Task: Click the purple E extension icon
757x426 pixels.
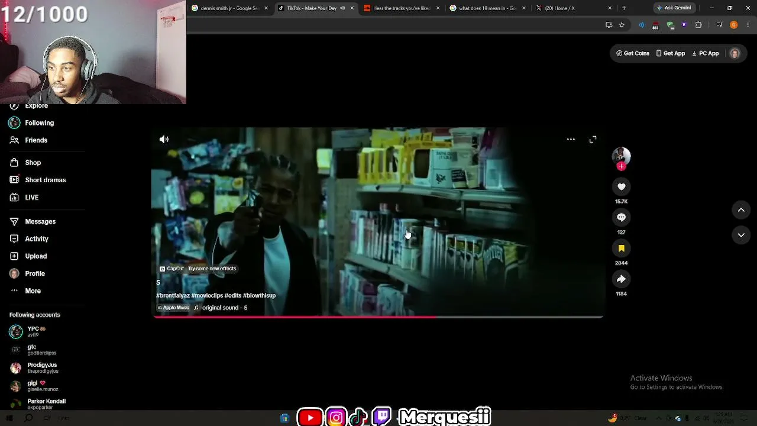Action: tap(684, 25)
